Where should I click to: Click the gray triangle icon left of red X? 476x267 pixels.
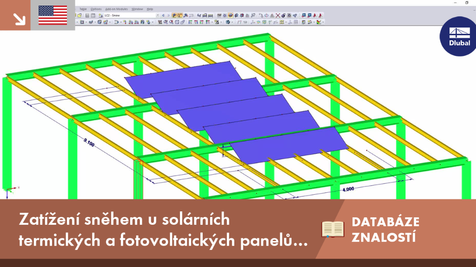click(x=272, y=15)
